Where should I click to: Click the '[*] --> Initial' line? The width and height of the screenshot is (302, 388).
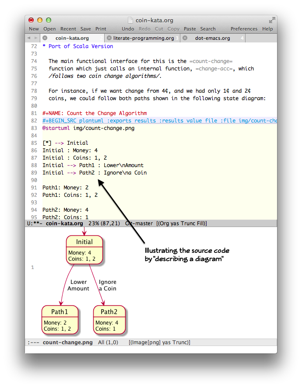tap(65, 143)
